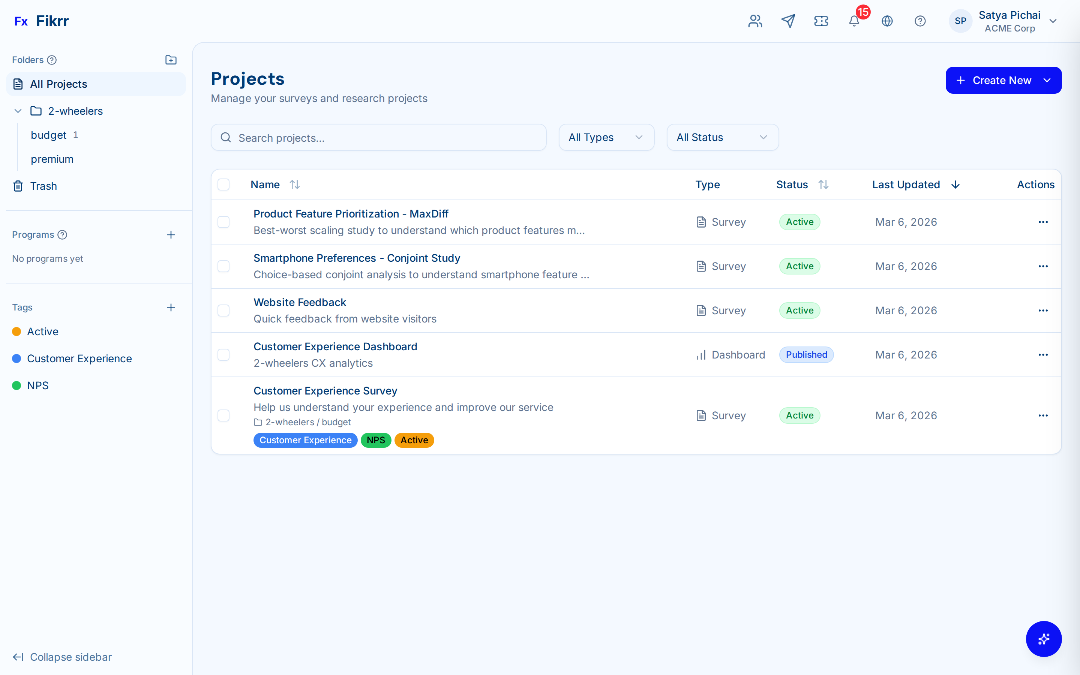Screen dimensions: 1080x675
Task: Click the orange Active tag color dot
Action: coord(16,331)
